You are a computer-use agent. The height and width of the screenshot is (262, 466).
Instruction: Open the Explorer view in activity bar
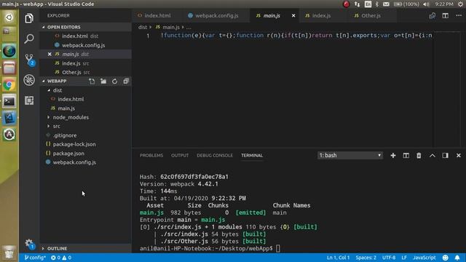[x=29, y=18]
